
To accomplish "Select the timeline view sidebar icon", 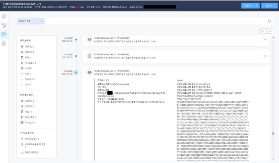I will coord(4,34).
